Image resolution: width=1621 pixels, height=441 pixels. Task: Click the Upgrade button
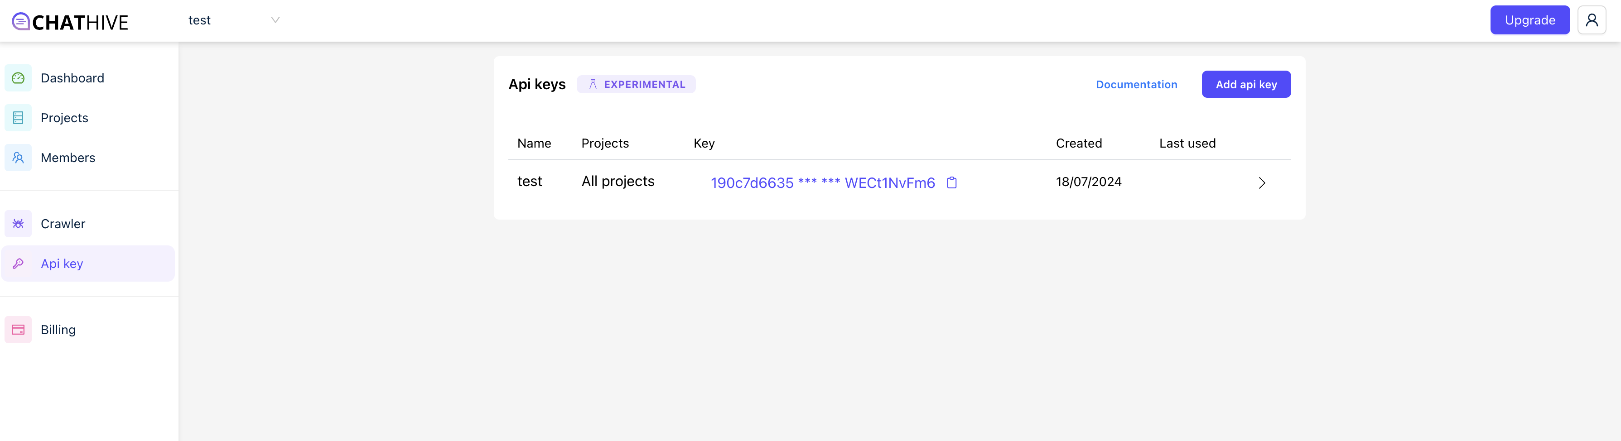click(x=1529, y=20)
